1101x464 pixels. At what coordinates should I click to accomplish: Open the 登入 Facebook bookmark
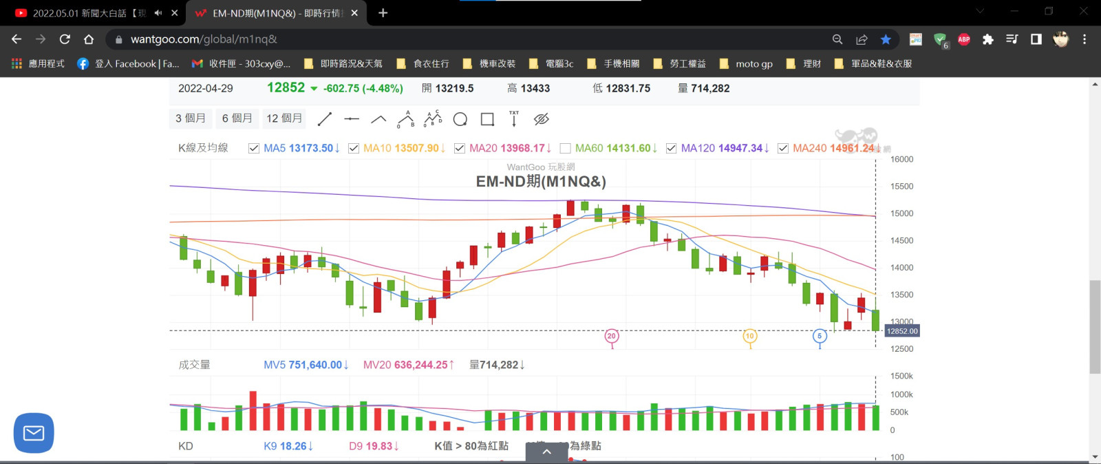click(x=128, y=63)
